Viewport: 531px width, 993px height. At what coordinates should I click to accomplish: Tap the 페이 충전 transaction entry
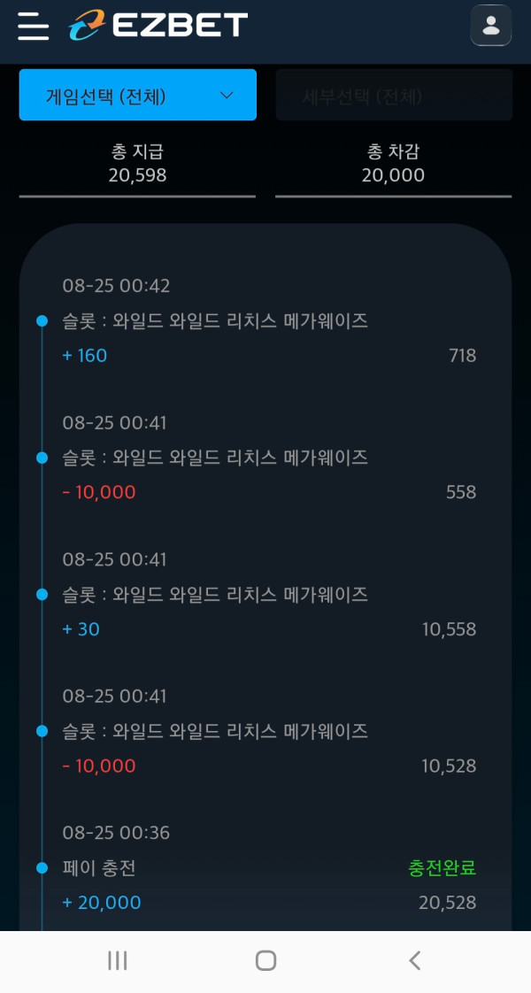(x=99, y=868)
